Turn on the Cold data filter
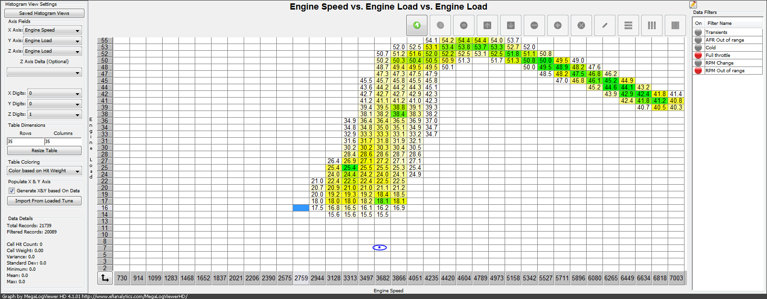767x299 pixels. click(698, 48)
